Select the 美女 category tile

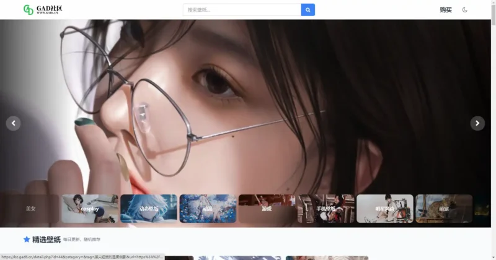click(30, 209)
